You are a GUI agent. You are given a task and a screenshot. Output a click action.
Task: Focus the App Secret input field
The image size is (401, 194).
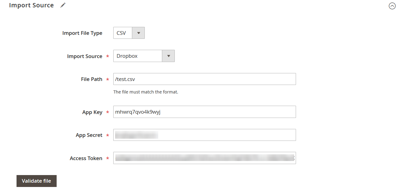click(204, 135)
